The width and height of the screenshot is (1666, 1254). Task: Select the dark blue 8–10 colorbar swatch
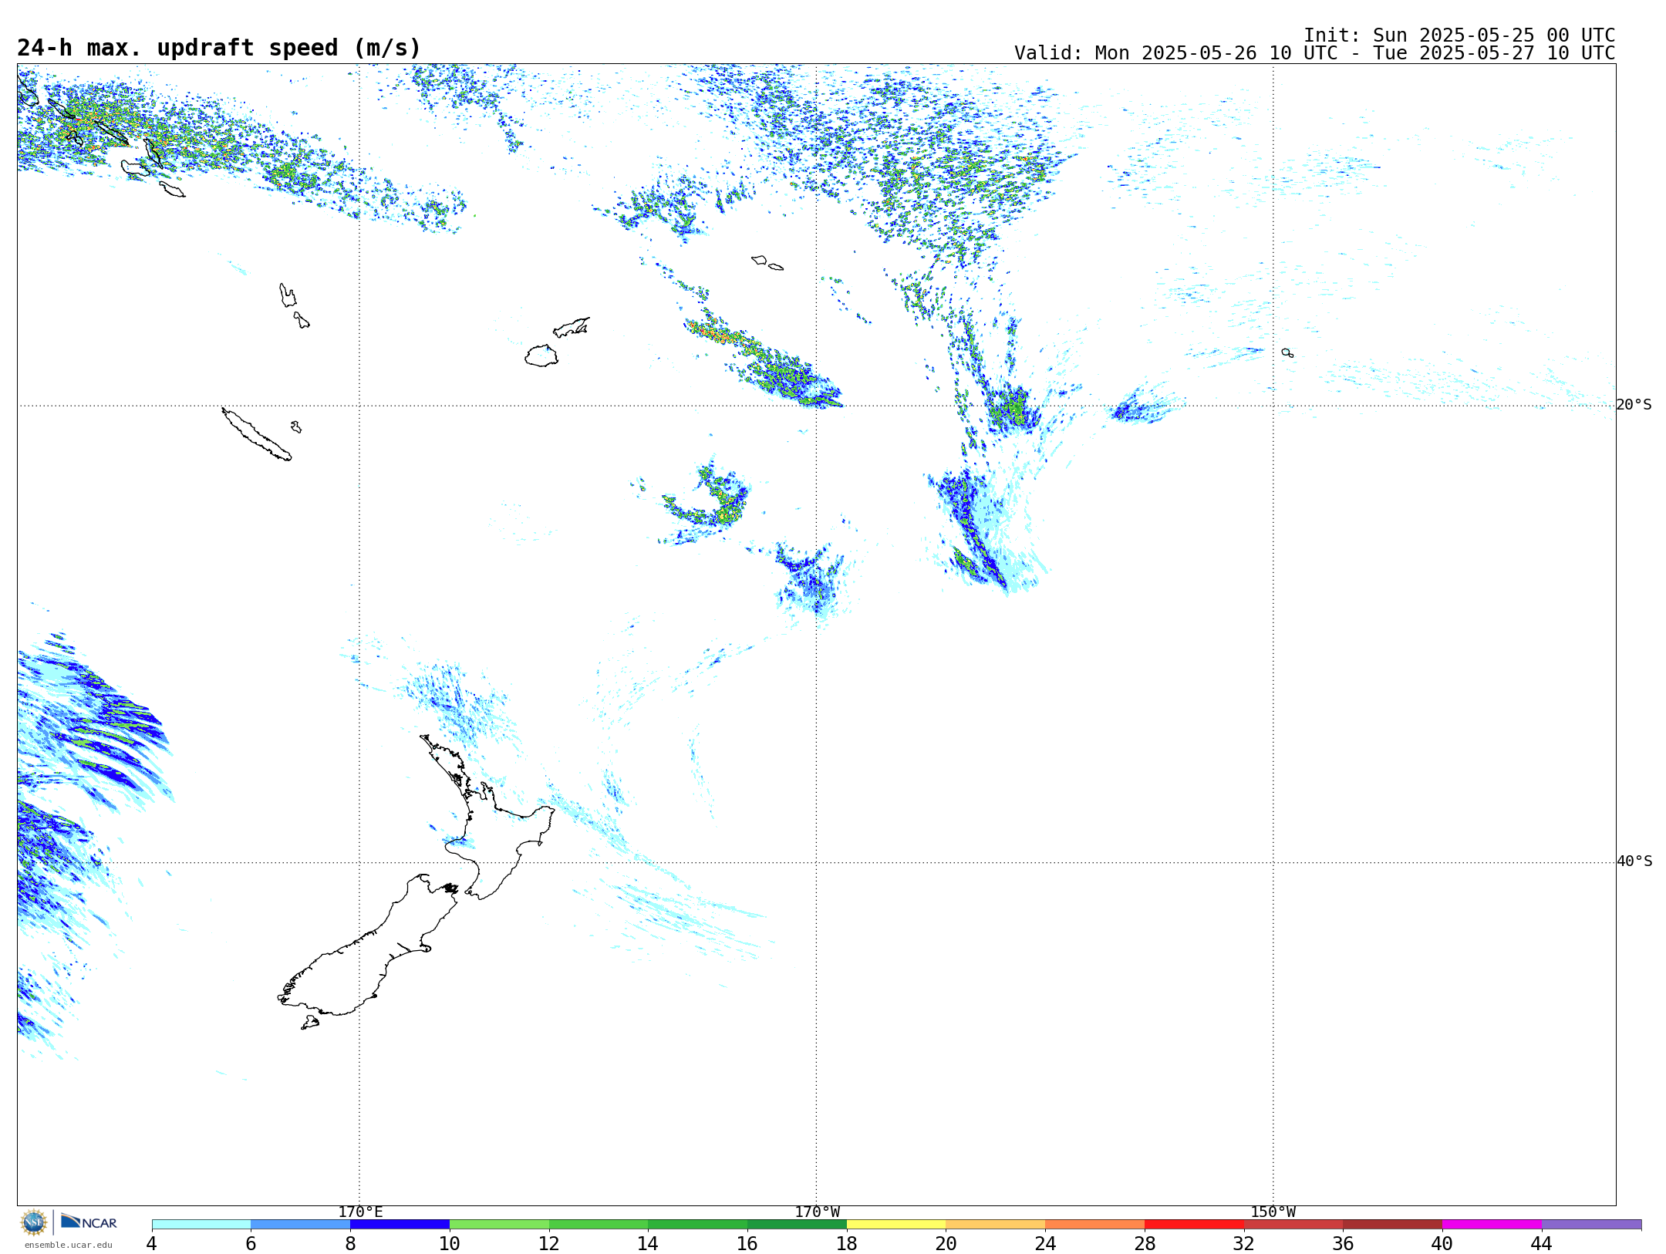coord(400,1224)
